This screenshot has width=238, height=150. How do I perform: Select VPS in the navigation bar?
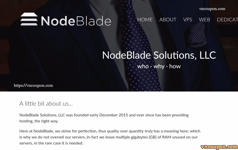click(188, 20)
